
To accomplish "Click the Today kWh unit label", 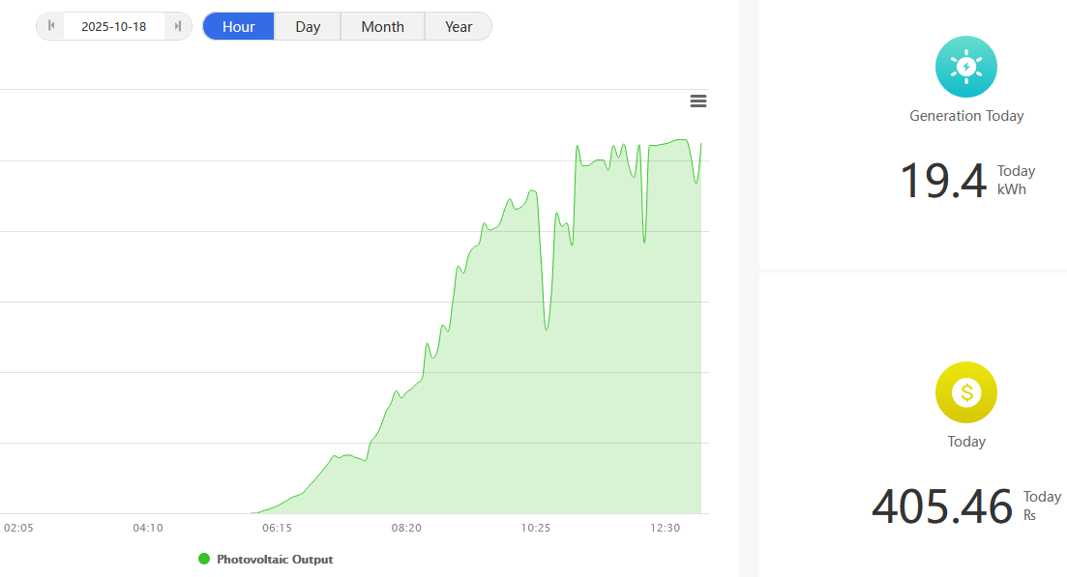I will (1016, 180).
